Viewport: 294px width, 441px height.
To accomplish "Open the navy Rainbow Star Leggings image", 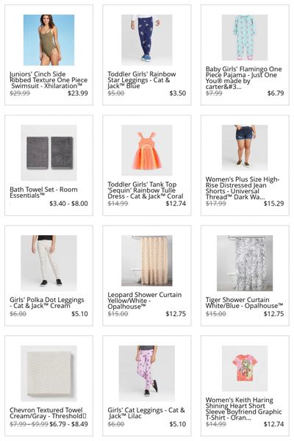I will pos(146,40).
